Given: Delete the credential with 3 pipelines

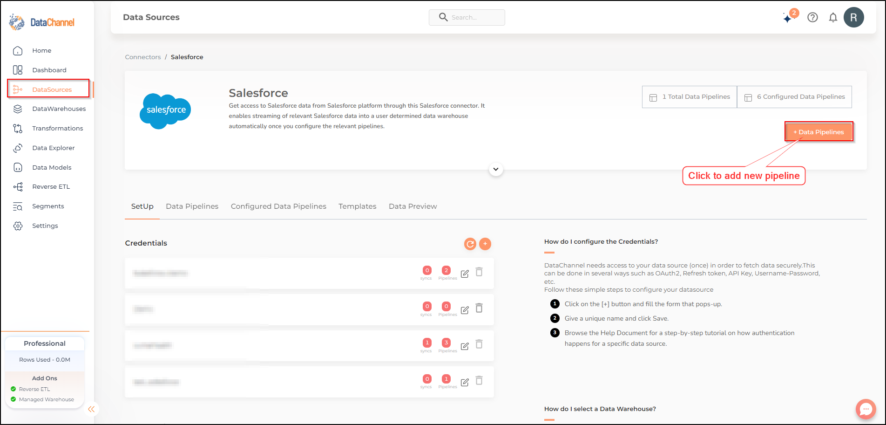Looking at the screenshot, I should click(x=479, y=344).
